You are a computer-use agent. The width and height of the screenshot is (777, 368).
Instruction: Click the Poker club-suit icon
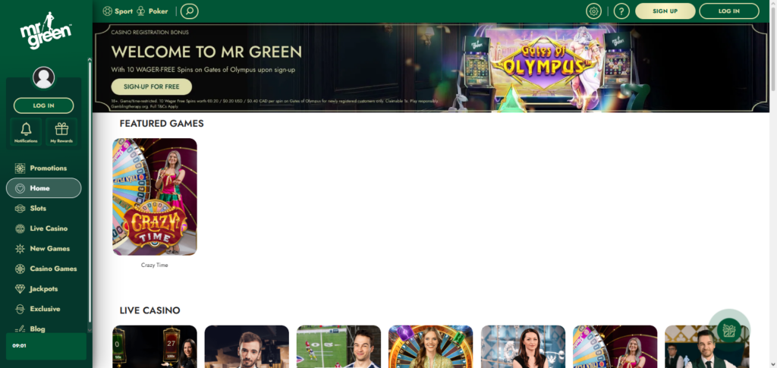141,11
